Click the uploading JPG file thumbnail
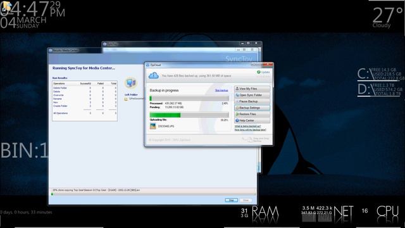Image resolution: width=405 pixels, height=228 pixels. pos(153,126)
